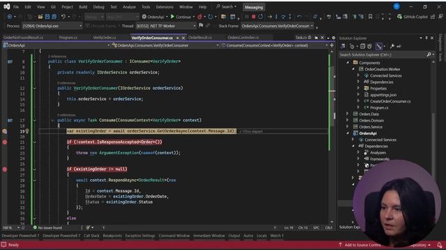Click the Step Out icon
Screen dimensions: 446x250
(290, 17)
